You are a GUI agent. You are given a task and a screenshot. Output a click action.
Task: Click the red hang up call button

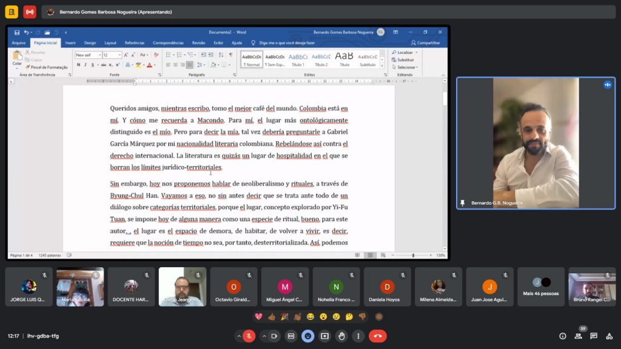[377, 336]
